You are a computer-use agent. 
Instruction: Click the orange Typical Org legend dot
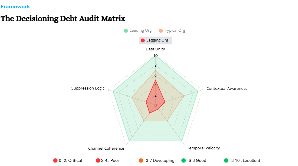point(161,31)
